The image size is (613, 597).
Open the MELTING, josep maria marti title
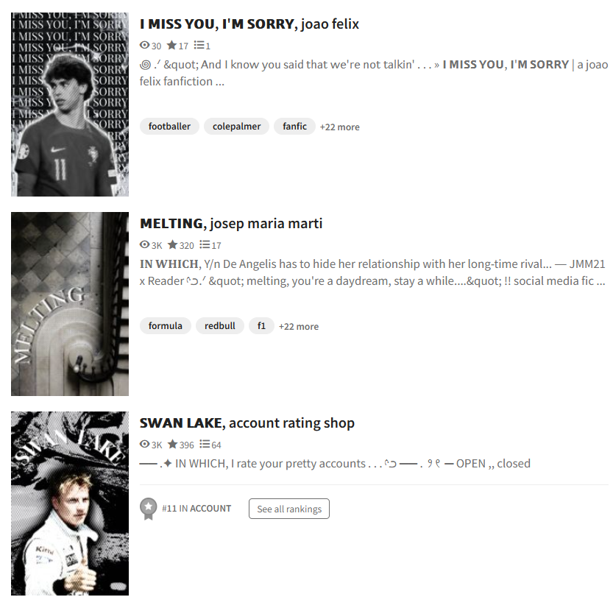[x=231, y=224]
